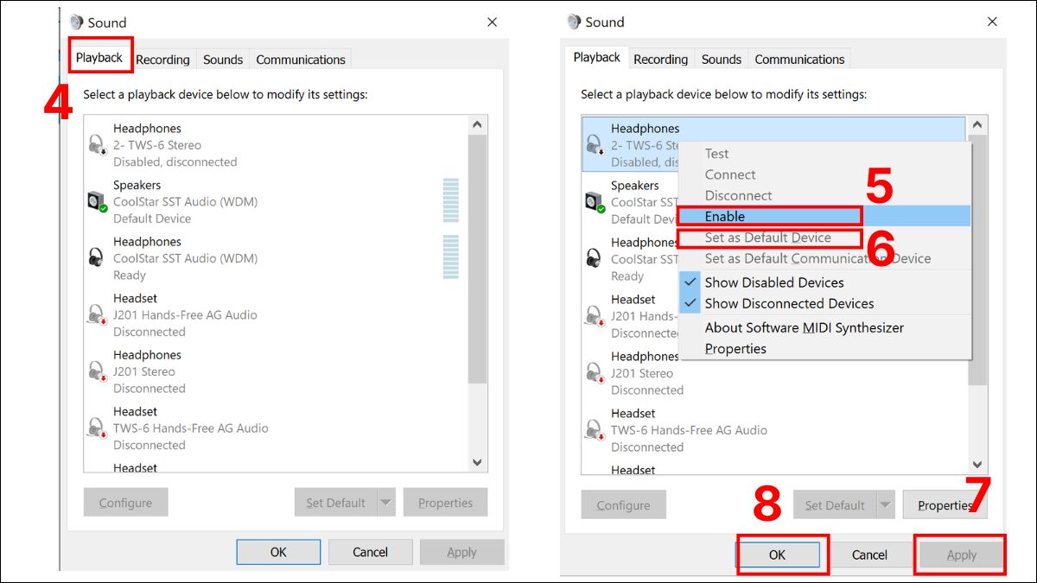The height and width of the screenshot is (583, 1037).
Task: Click Cancel button in left window
Action: [x=370, y=552]
